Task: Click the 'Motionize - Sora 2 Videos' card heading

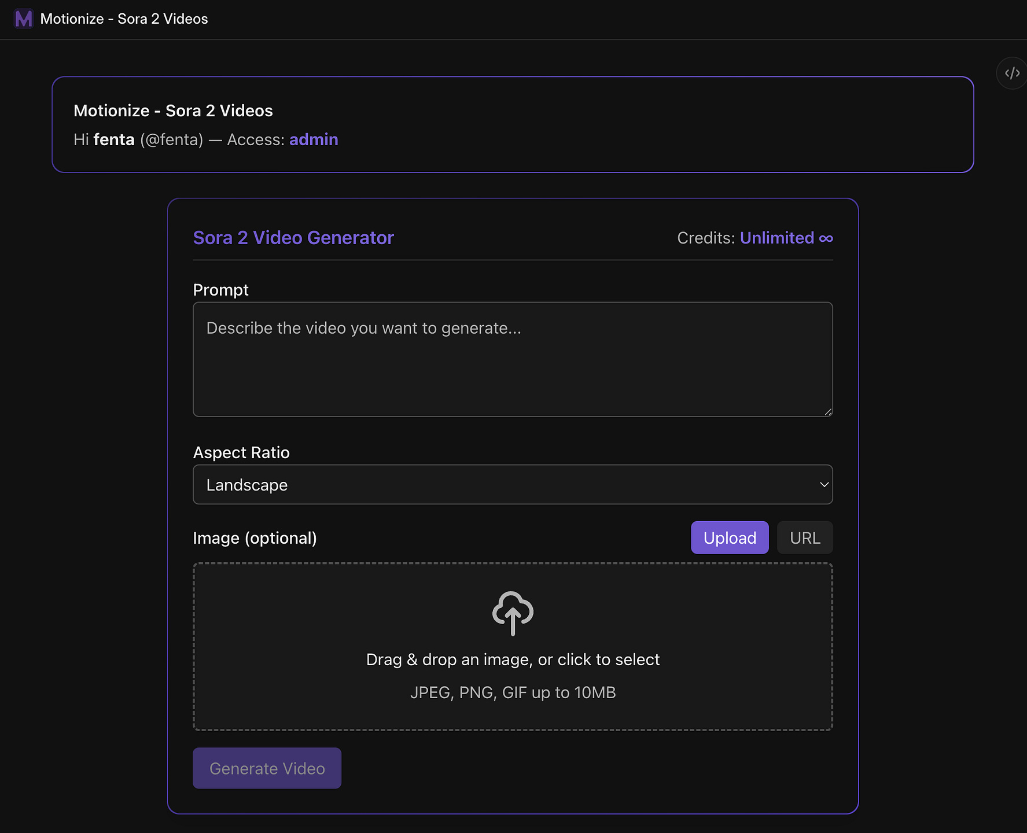Action: (x=173, y=110)
